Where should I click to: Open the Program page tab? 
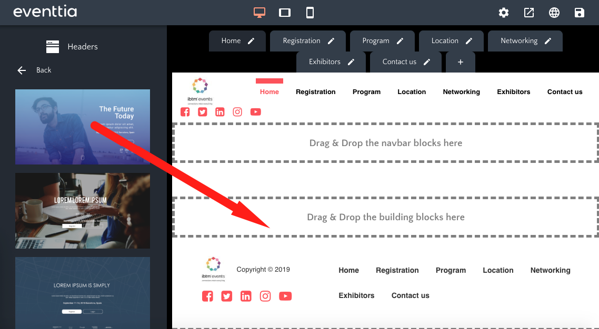(x=375, y=41)
